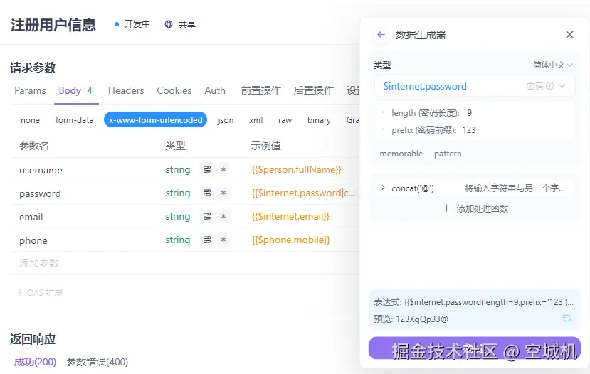Switch to the Cookies tab
Image resolution: width=590 pixels, height=374 pixels.
(x=174, y=90)
